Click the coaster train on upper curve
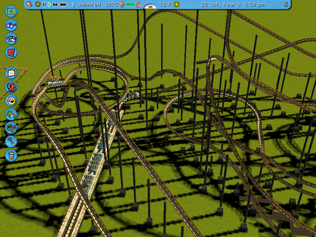The height and width of the screenshot is (237, 316). (x=54, y=81)
